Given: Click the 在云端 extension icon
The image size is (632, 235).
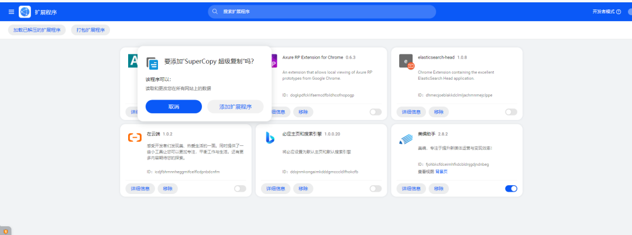Looking at the screenshot, I should tap(135, 138).
